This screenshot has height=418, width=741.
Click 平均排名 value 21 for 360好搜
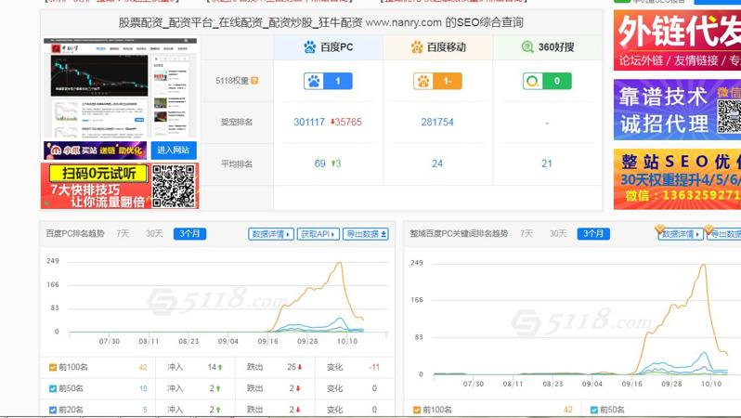click(x=547, y=163)
